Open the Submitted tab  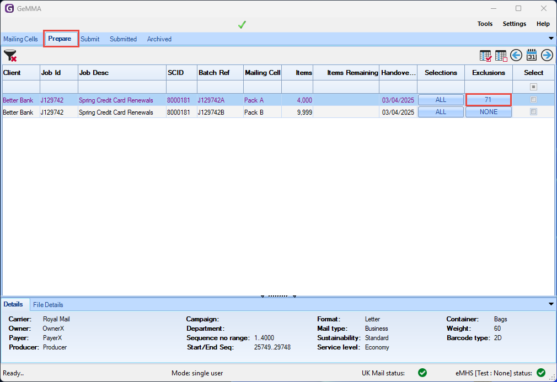[x=124, y=39]
